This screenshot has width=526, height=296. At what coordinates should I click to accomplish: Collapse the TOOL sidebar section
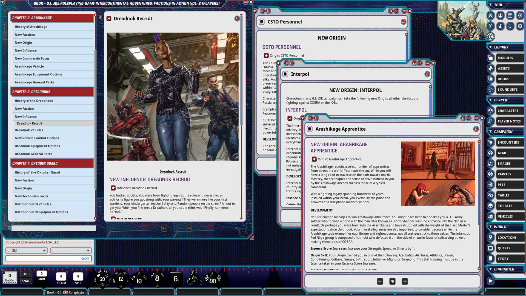(x=491, y=5)
